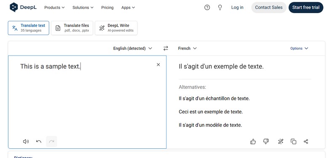Open the English (detected) source language dropdown
The image size is (332, 158).
point(133,48)
